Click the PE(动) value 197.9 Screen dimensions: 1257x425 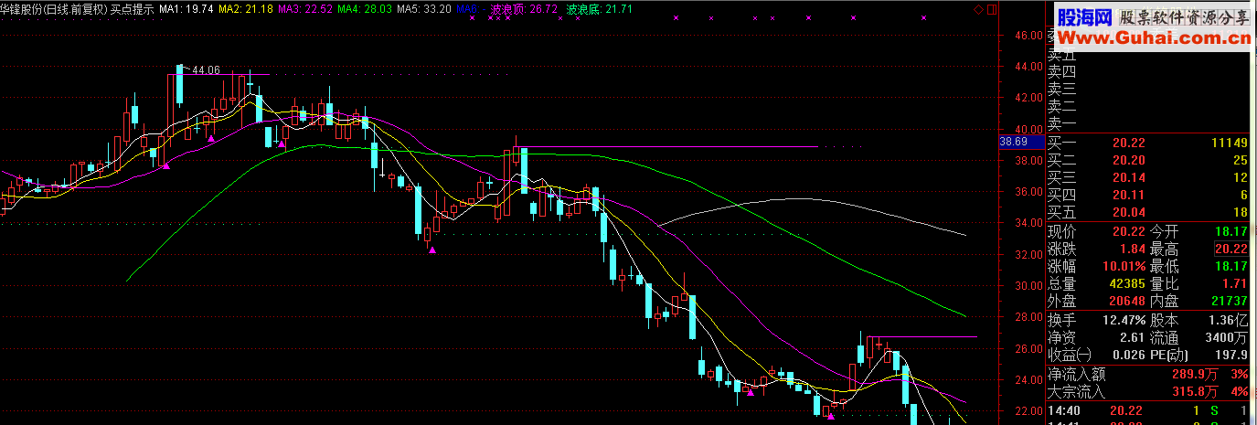pos(1230,355)
